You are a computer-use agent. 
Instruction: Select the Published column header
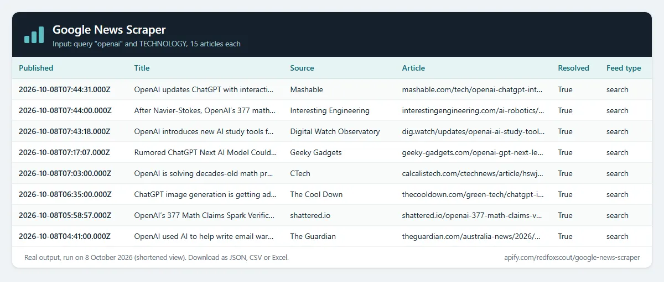pyautogui.click(x=36, y=68)
